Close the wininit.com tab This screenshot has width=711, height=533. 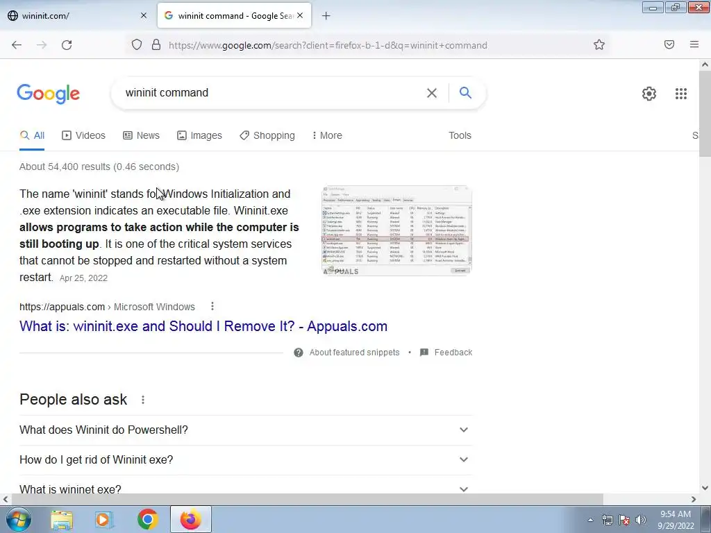click(144, 15)
